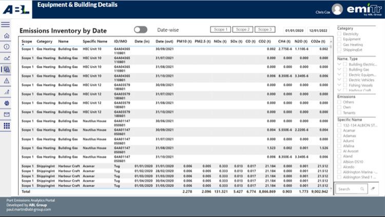The image size is (385, 217).
Task: Open the trend chart icon in sidebar
Action: coord(7,58)
